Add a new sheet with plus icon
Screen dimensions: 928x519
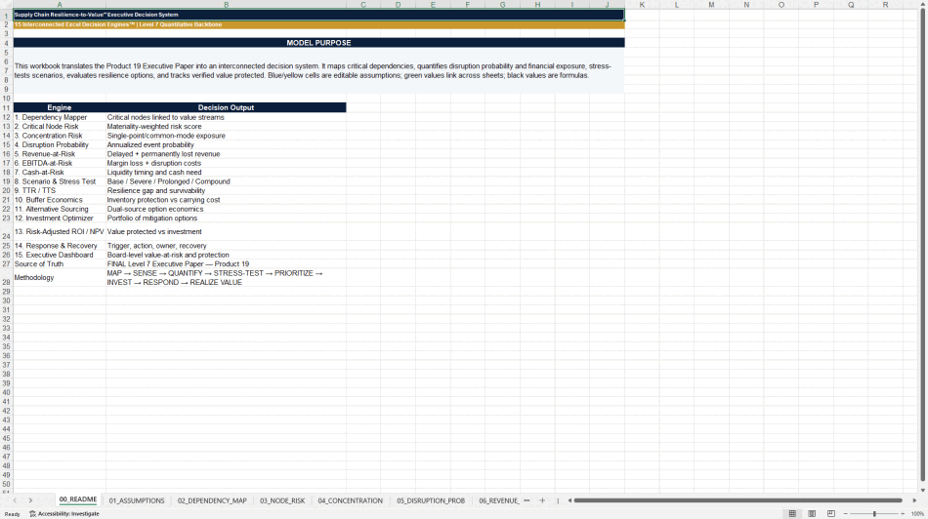pyautogui.click(x=542, y=500)
